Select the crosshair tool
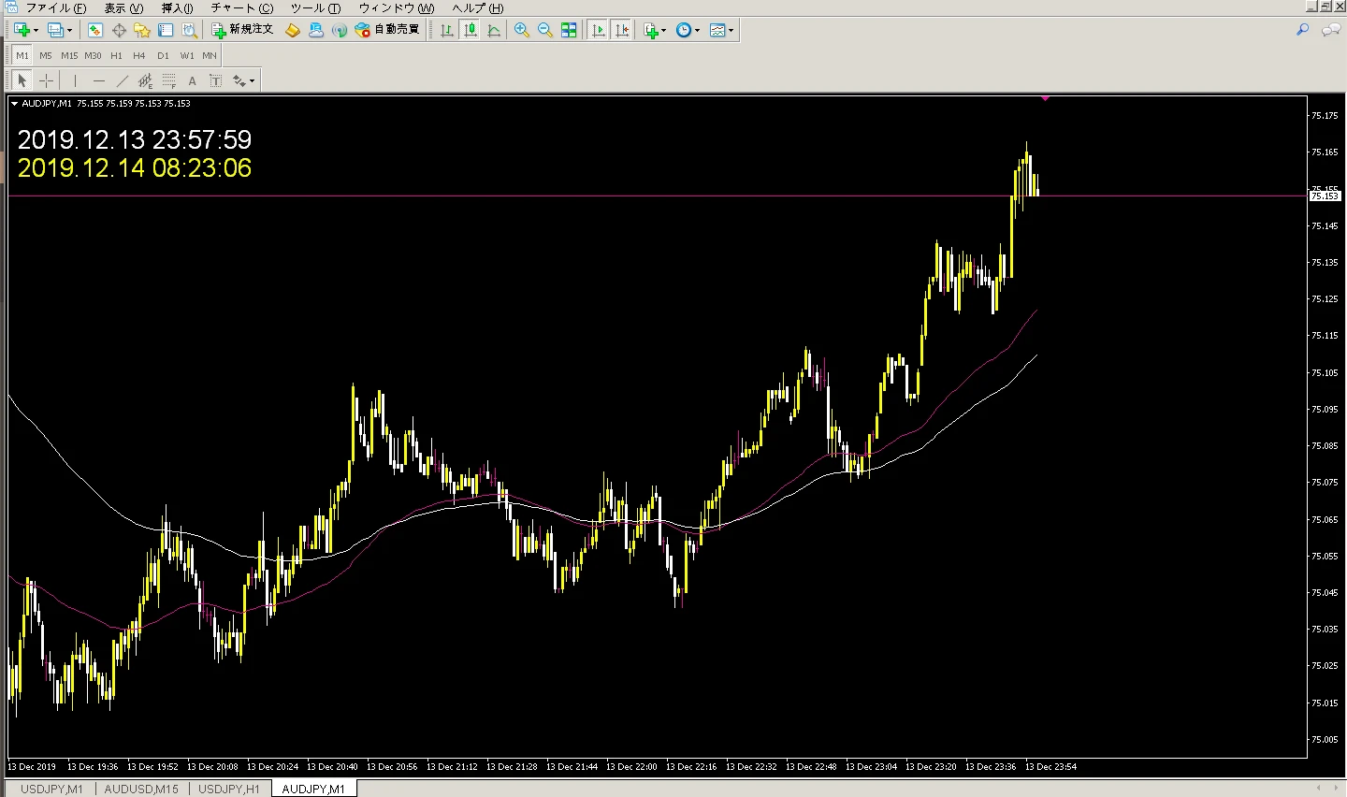The width and height of the screenshot is (1347, 797). (x=46, y=80)
